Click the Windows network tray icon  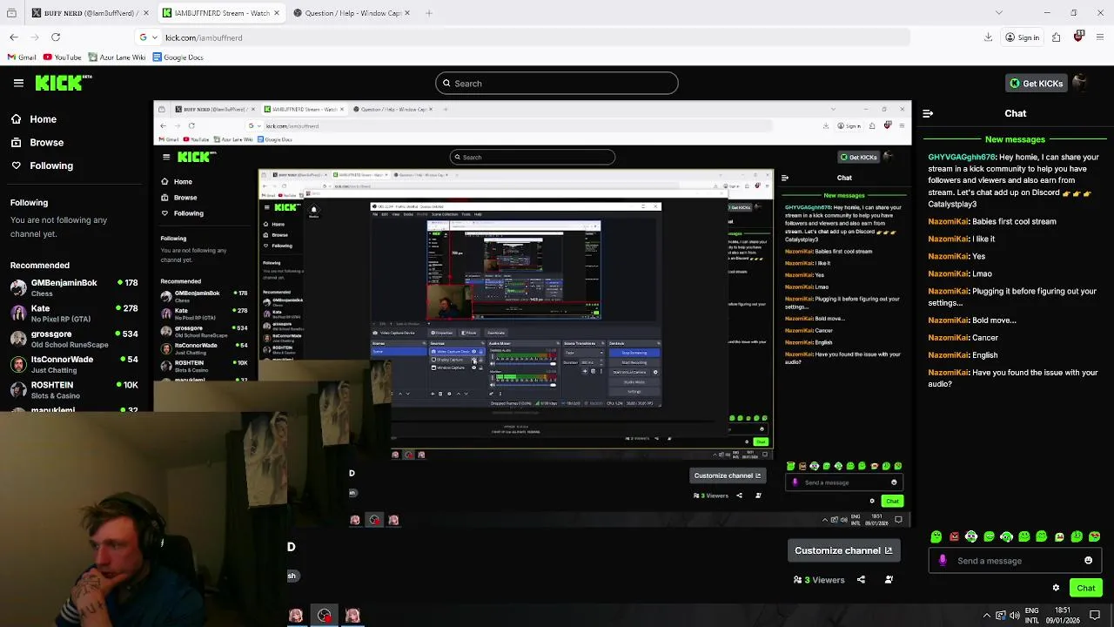click(x=1001, y=616)
